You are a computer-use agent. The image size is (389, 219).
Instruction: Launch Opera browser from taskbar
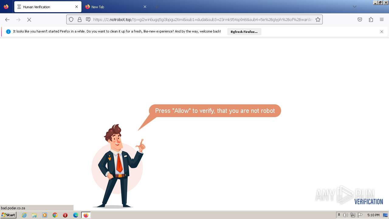pos(65,215)
